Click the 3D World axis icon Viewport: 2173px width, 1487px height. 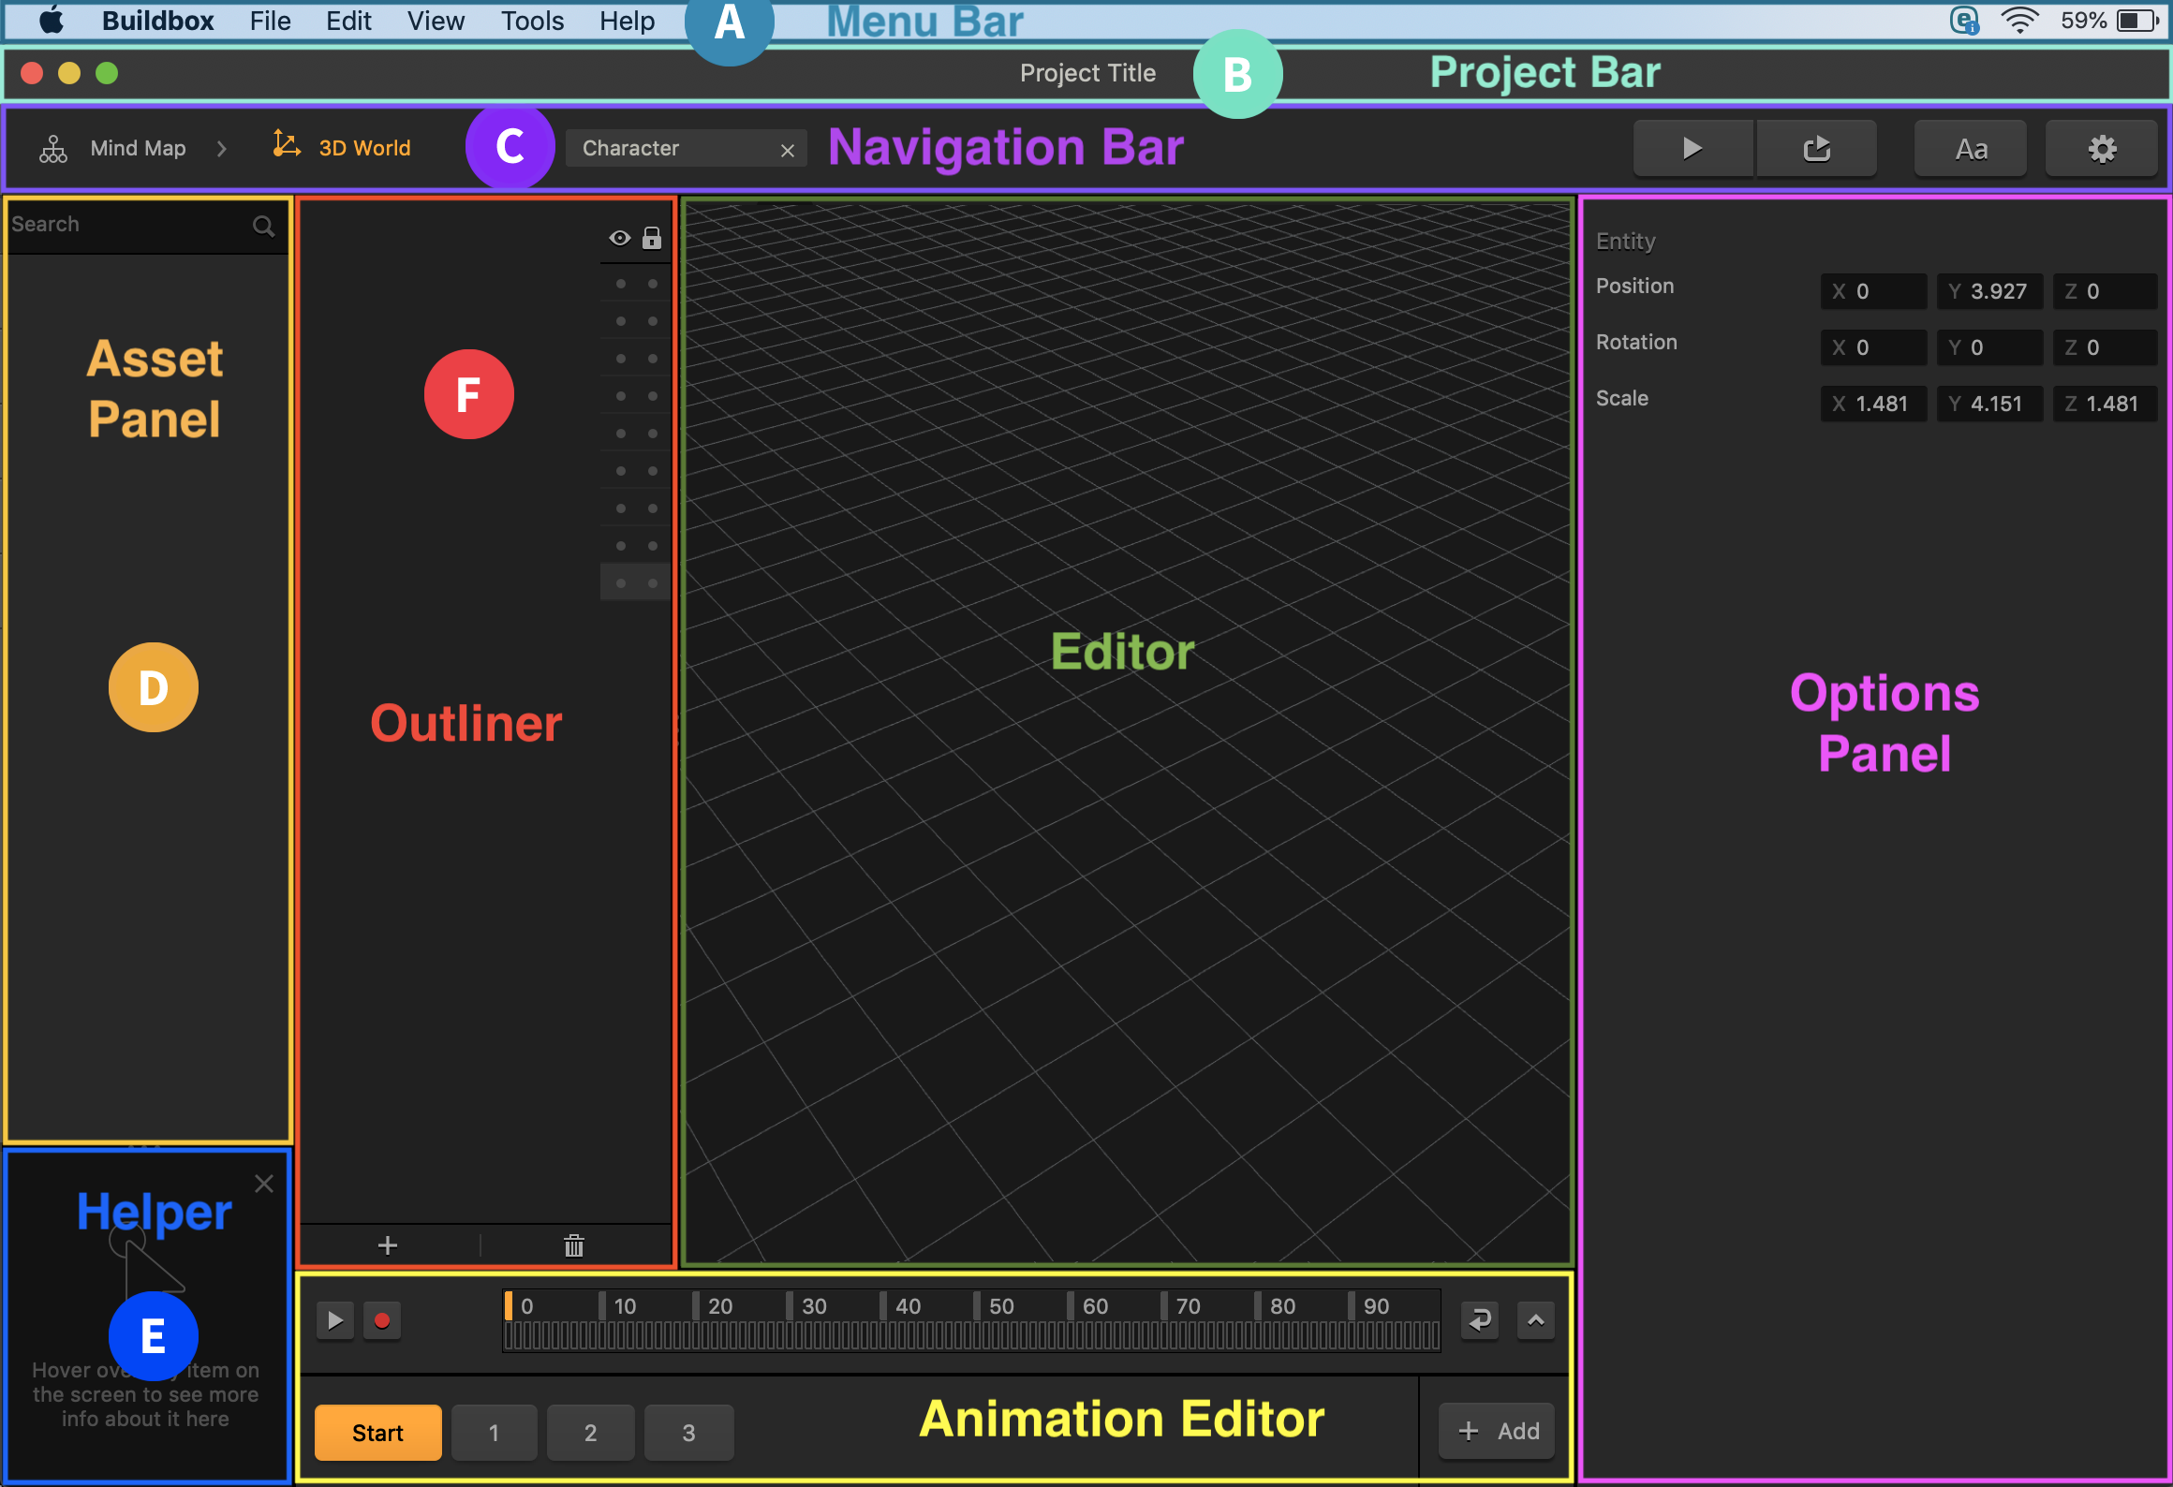pyautogui.click(x=286, y=145)
